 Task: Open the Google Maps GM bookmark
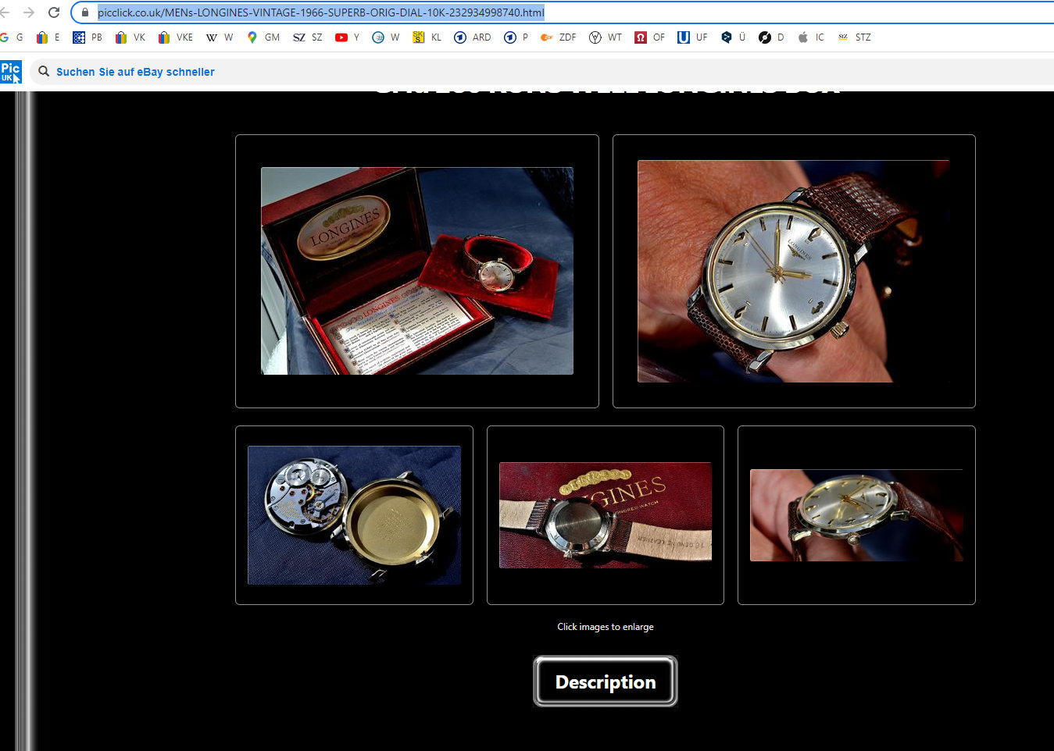tap(263, 37)
